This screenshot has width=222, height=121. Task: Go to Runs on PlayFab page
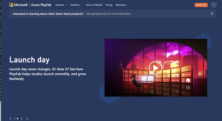coord(94,5)
